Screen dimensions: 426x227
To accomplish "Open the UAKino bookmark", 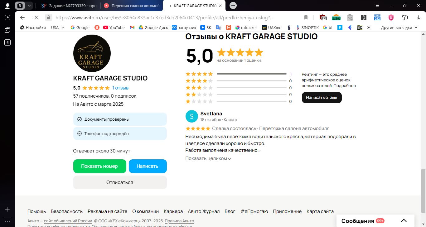I will (x=272, y=27).
